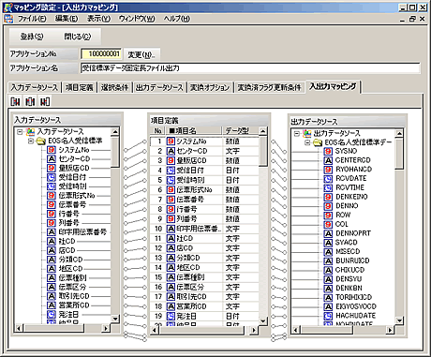Click the データ型 column header
The image size is (431, 357).
[241, 130]
